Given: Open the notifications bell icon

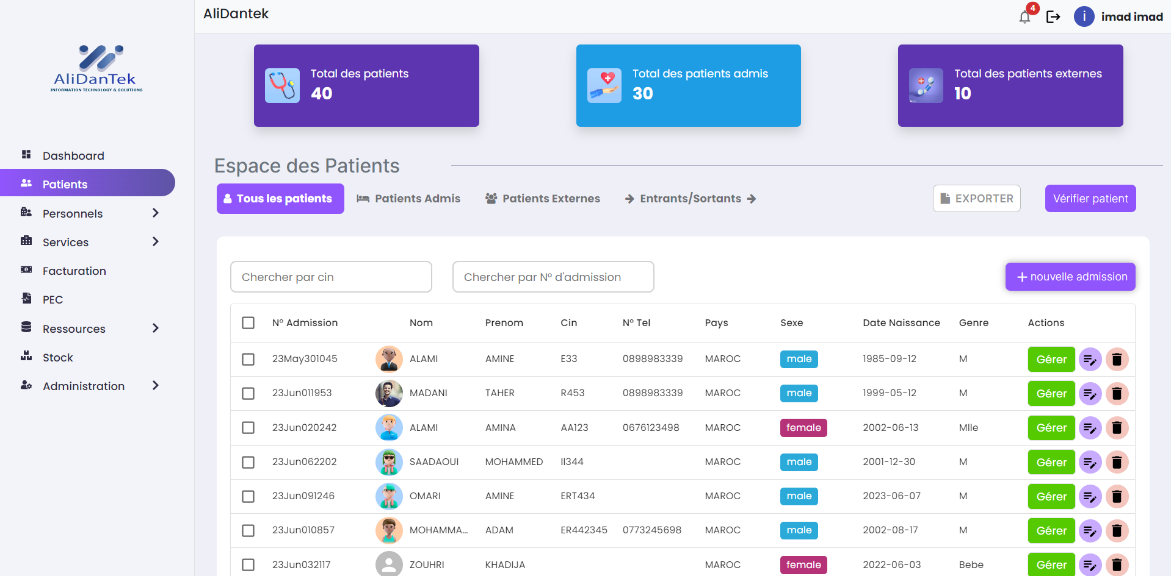Looking at the screenshot, I should click(1025, 17).
